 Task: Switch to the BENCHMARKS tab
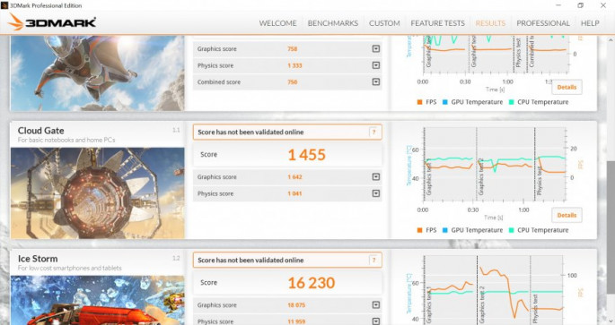tap(332, 23)
